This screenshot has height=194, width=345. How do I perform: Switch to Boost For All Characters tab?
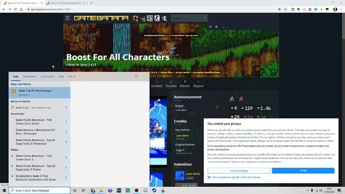pyautogui.click(x=23, y=3)
